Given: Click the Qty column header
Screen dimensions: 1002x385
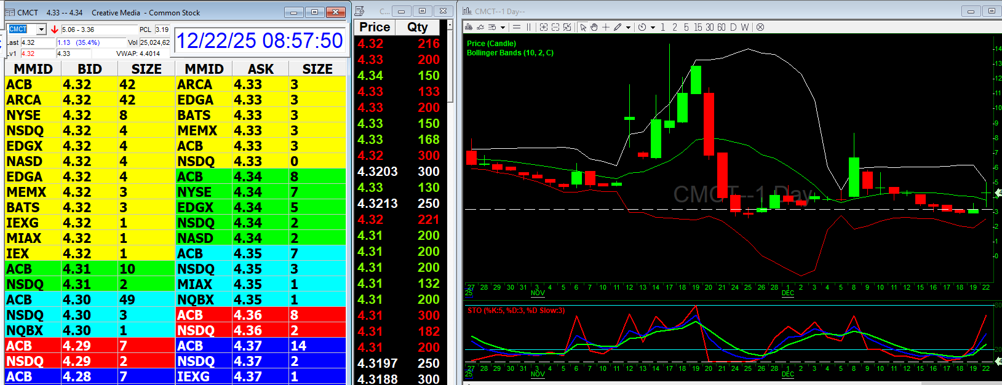Looking at the screenshot, I should [417, 27].
